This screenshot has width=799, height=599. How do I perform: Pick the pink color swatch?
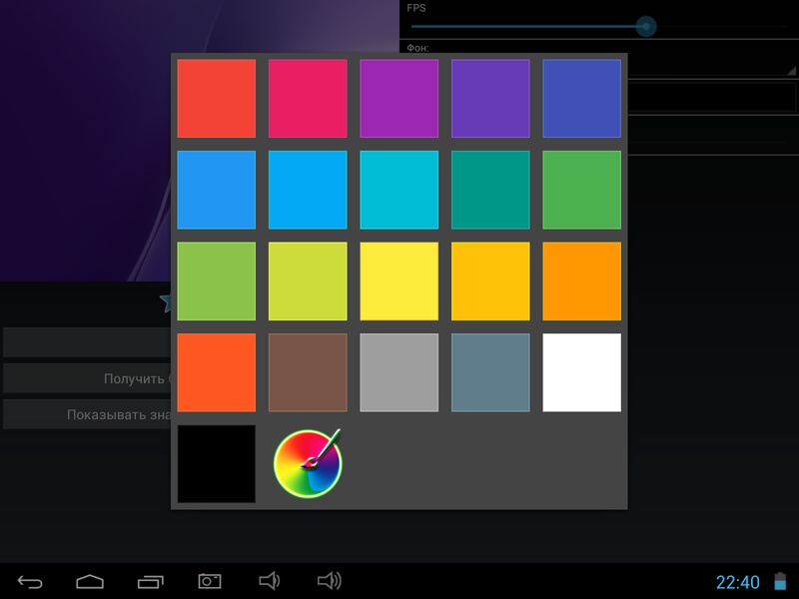308,98
